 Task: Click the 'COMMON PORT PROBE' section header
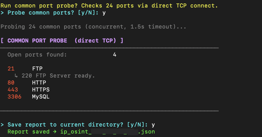coord(37,40)
